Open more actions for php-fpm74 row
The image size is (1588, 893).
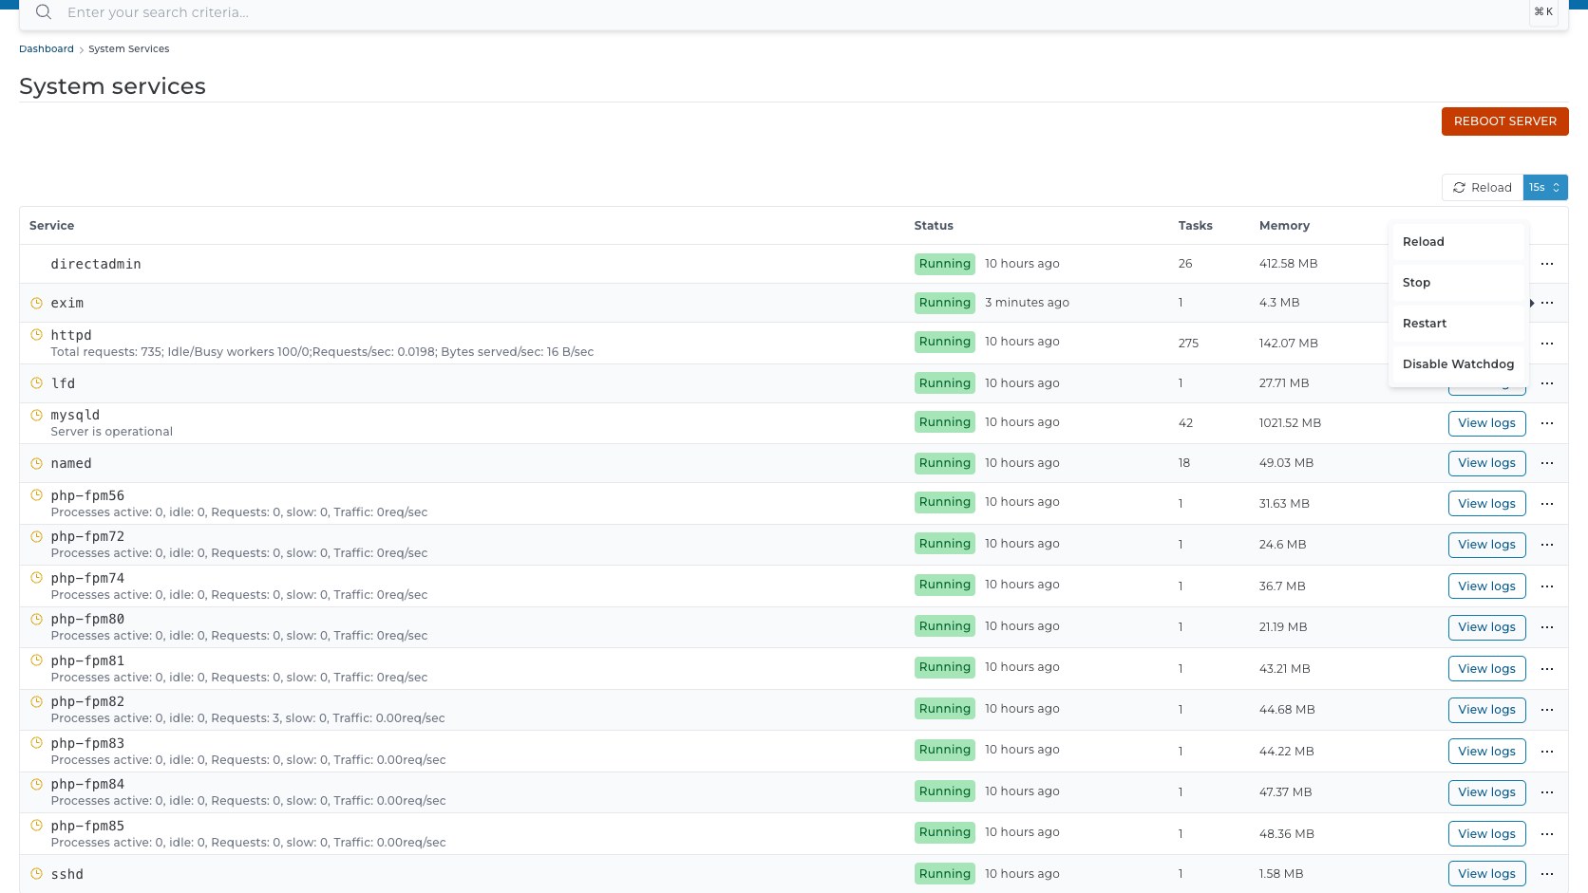(x=1547, y=586)
